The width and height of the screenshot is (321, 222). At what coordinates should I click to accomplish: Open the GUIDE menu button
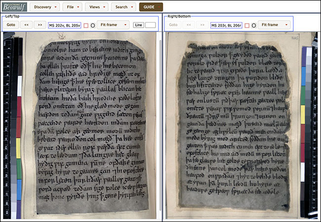(151, 7)
